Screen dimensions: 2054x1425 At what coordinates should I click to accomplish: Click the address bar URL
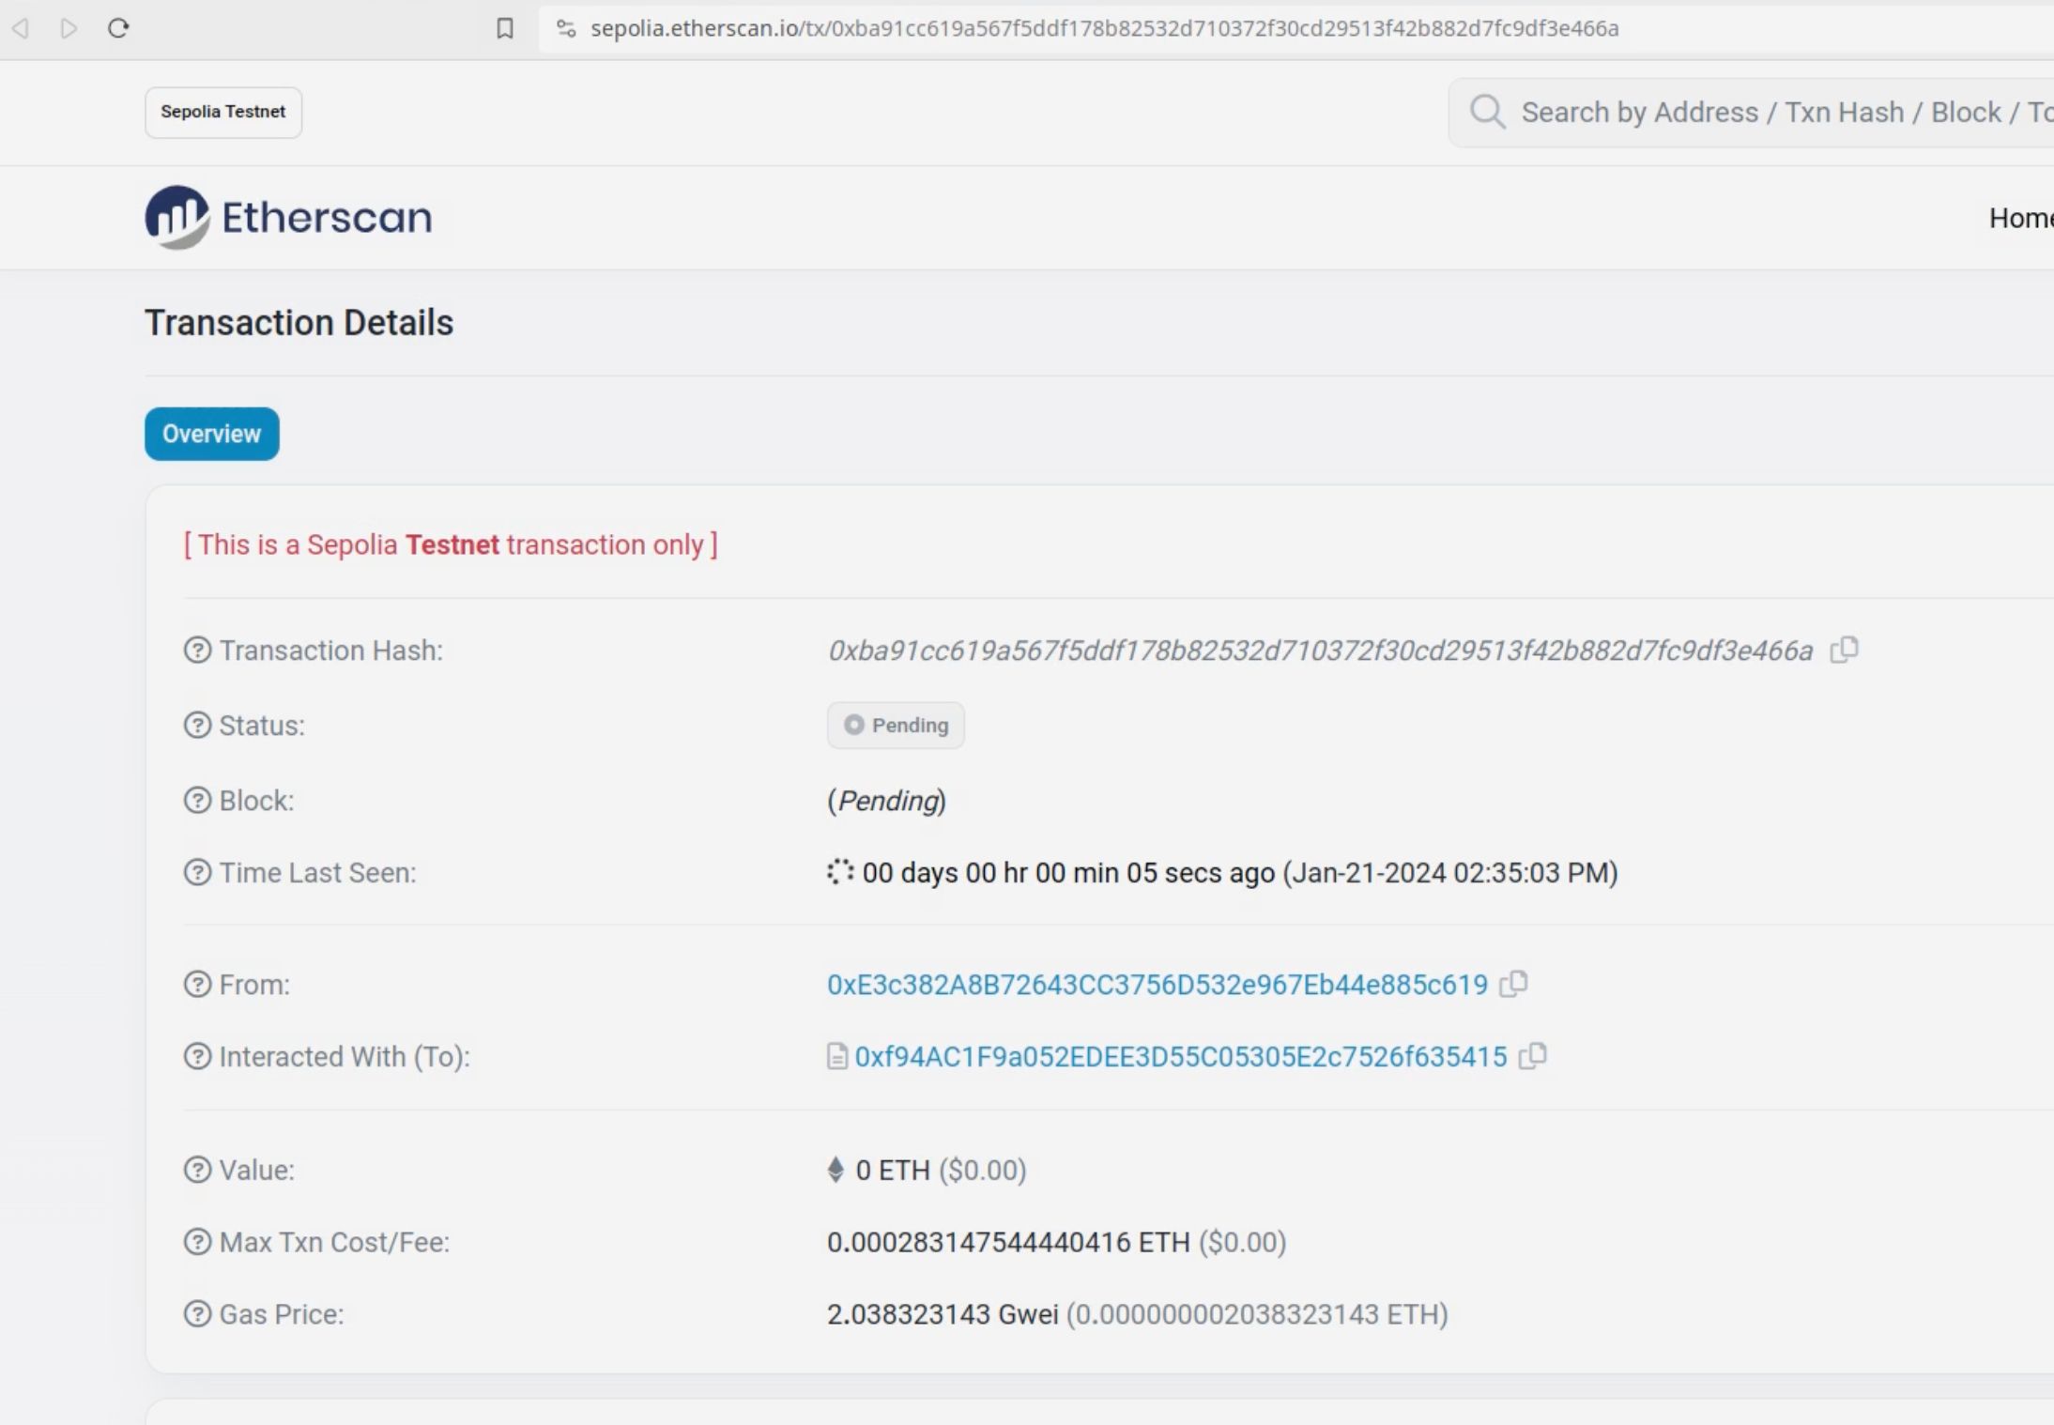pos(1104,28)
